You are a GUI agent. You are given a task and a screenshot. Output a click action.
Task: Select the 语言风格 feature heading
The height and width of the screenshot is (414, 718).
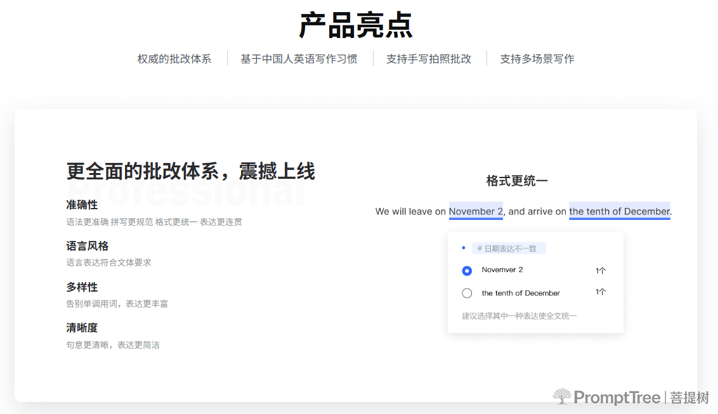pyautogui.click(x=88, y=246)
